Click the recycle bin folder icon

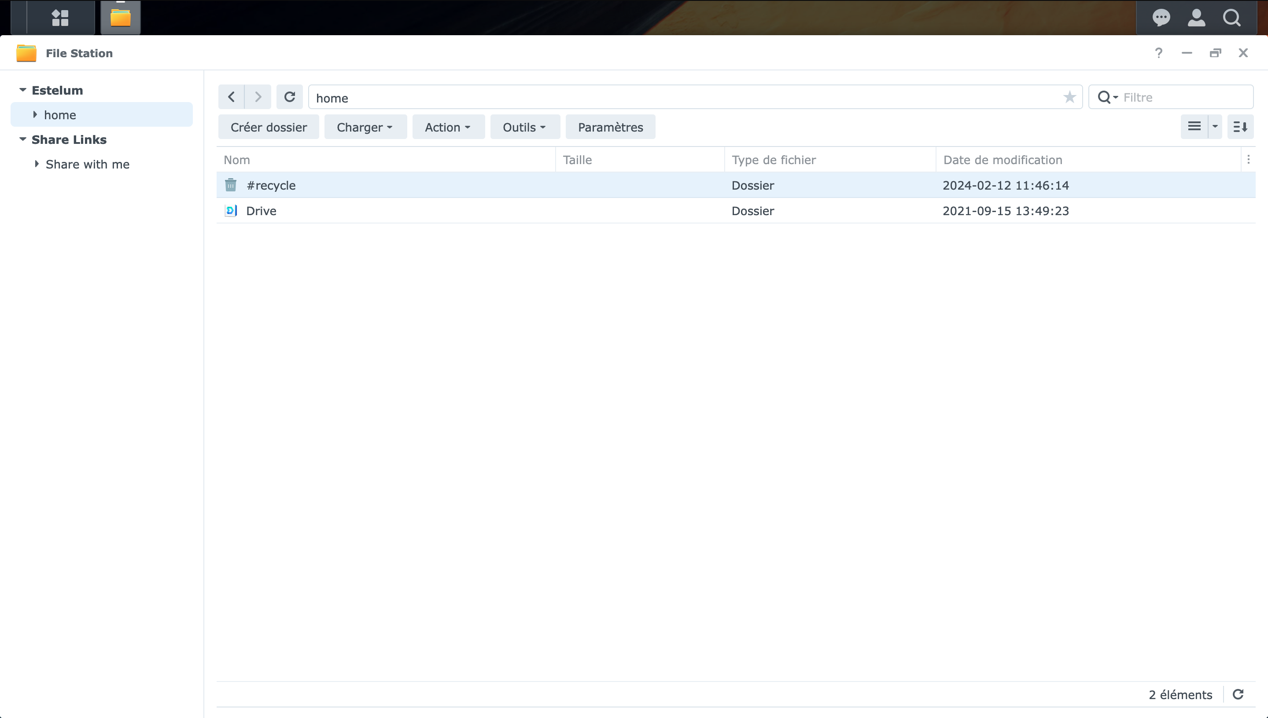coord(230,184)
